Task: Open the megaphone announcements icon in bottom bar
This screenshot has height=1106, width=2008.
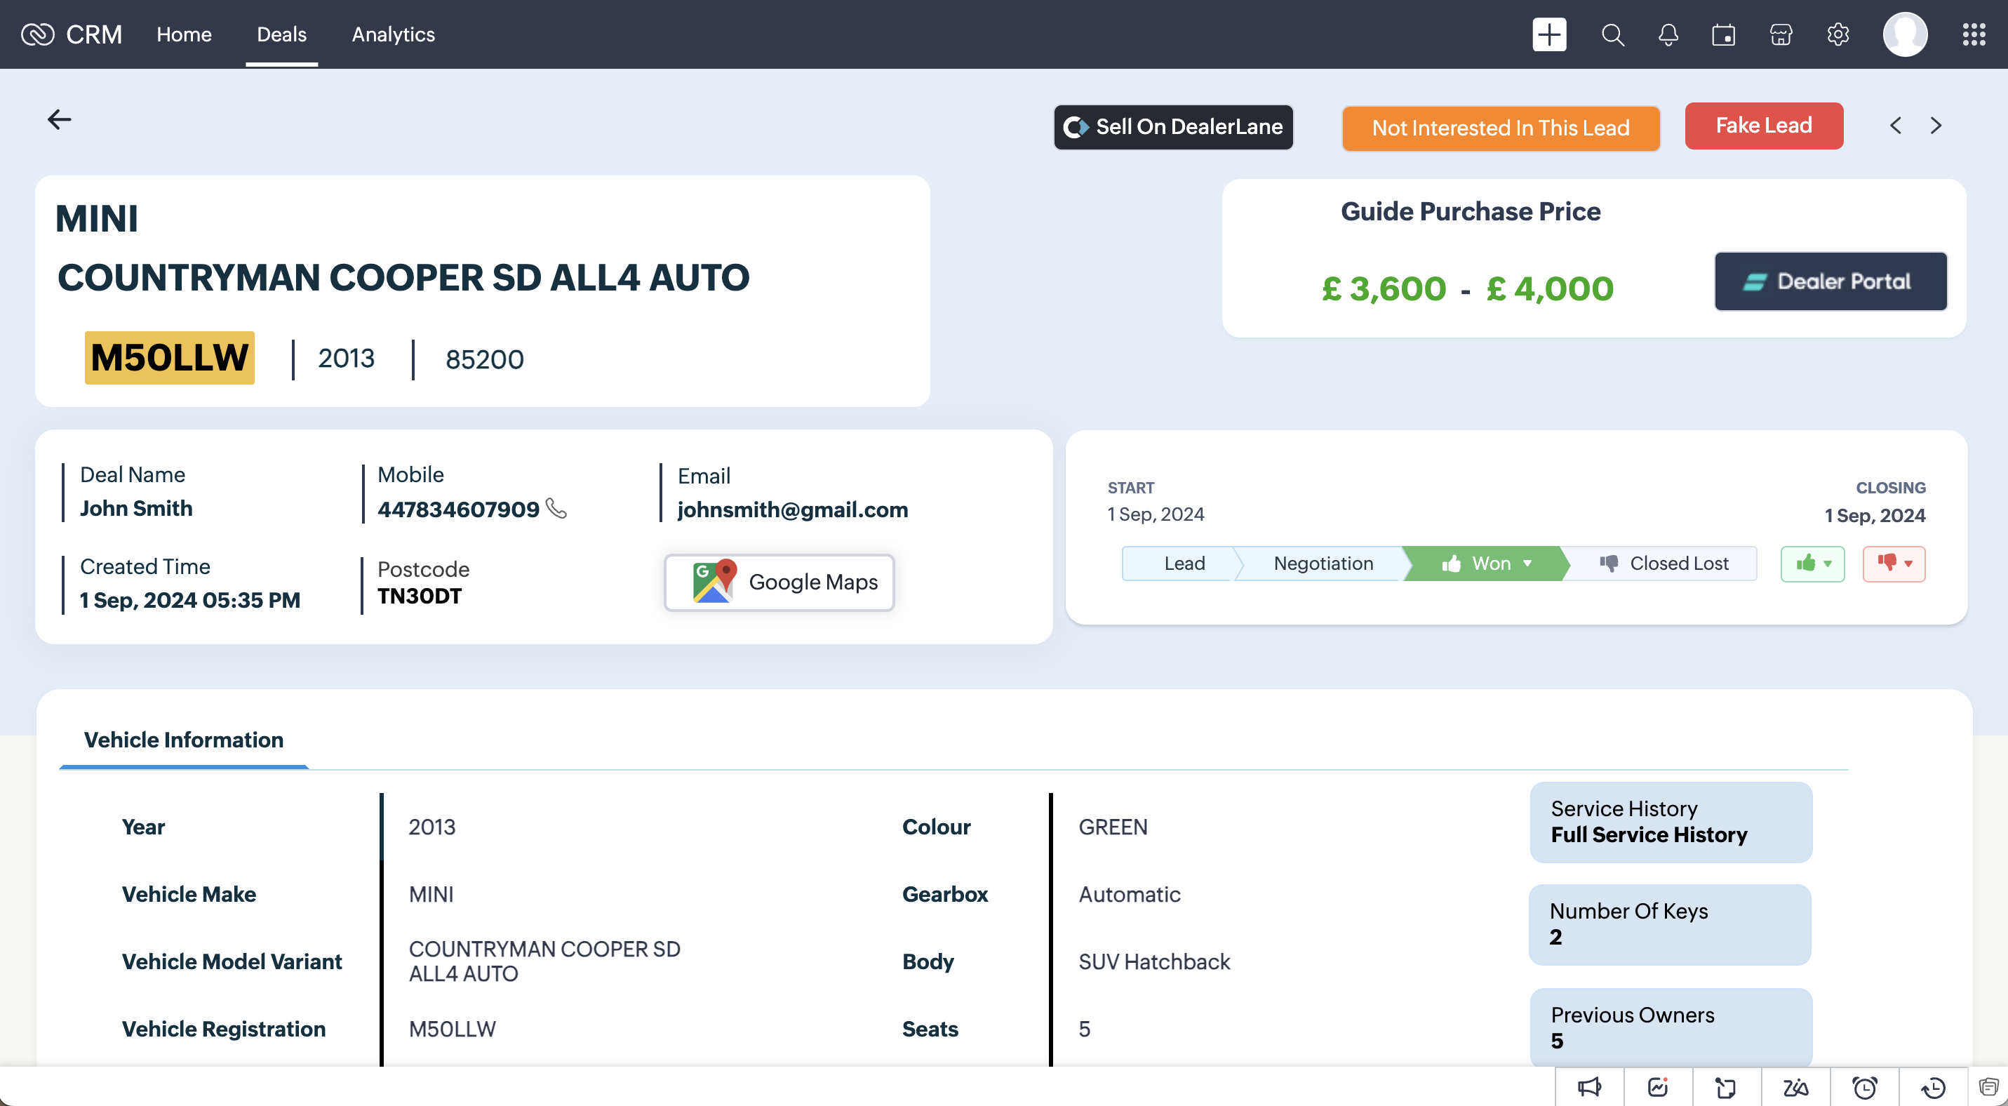Action: [x=1589, y=1087]
